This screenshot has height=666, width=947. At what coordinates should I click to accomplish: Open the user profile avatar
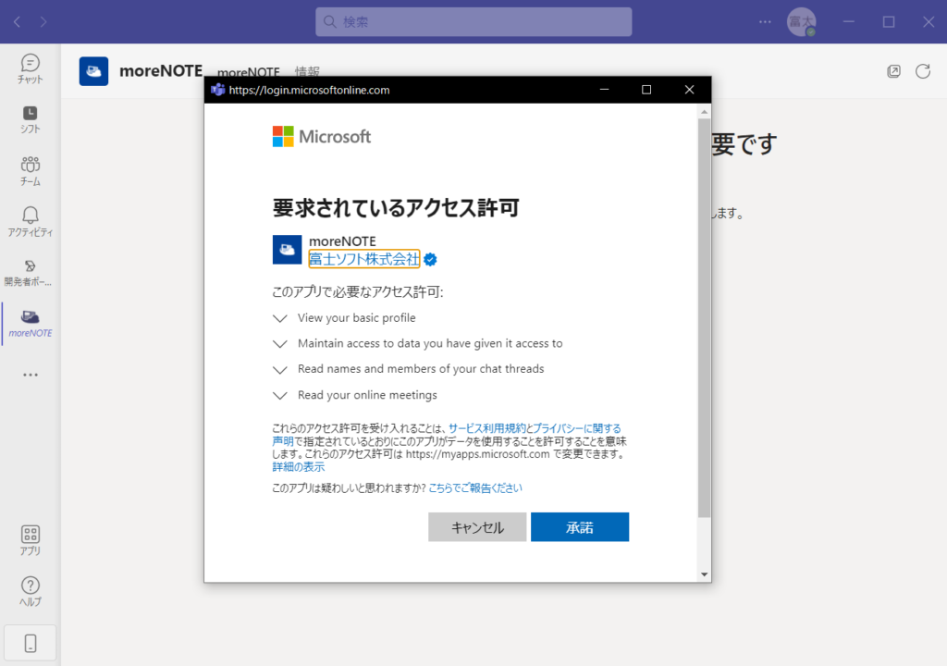pos(802,22)
